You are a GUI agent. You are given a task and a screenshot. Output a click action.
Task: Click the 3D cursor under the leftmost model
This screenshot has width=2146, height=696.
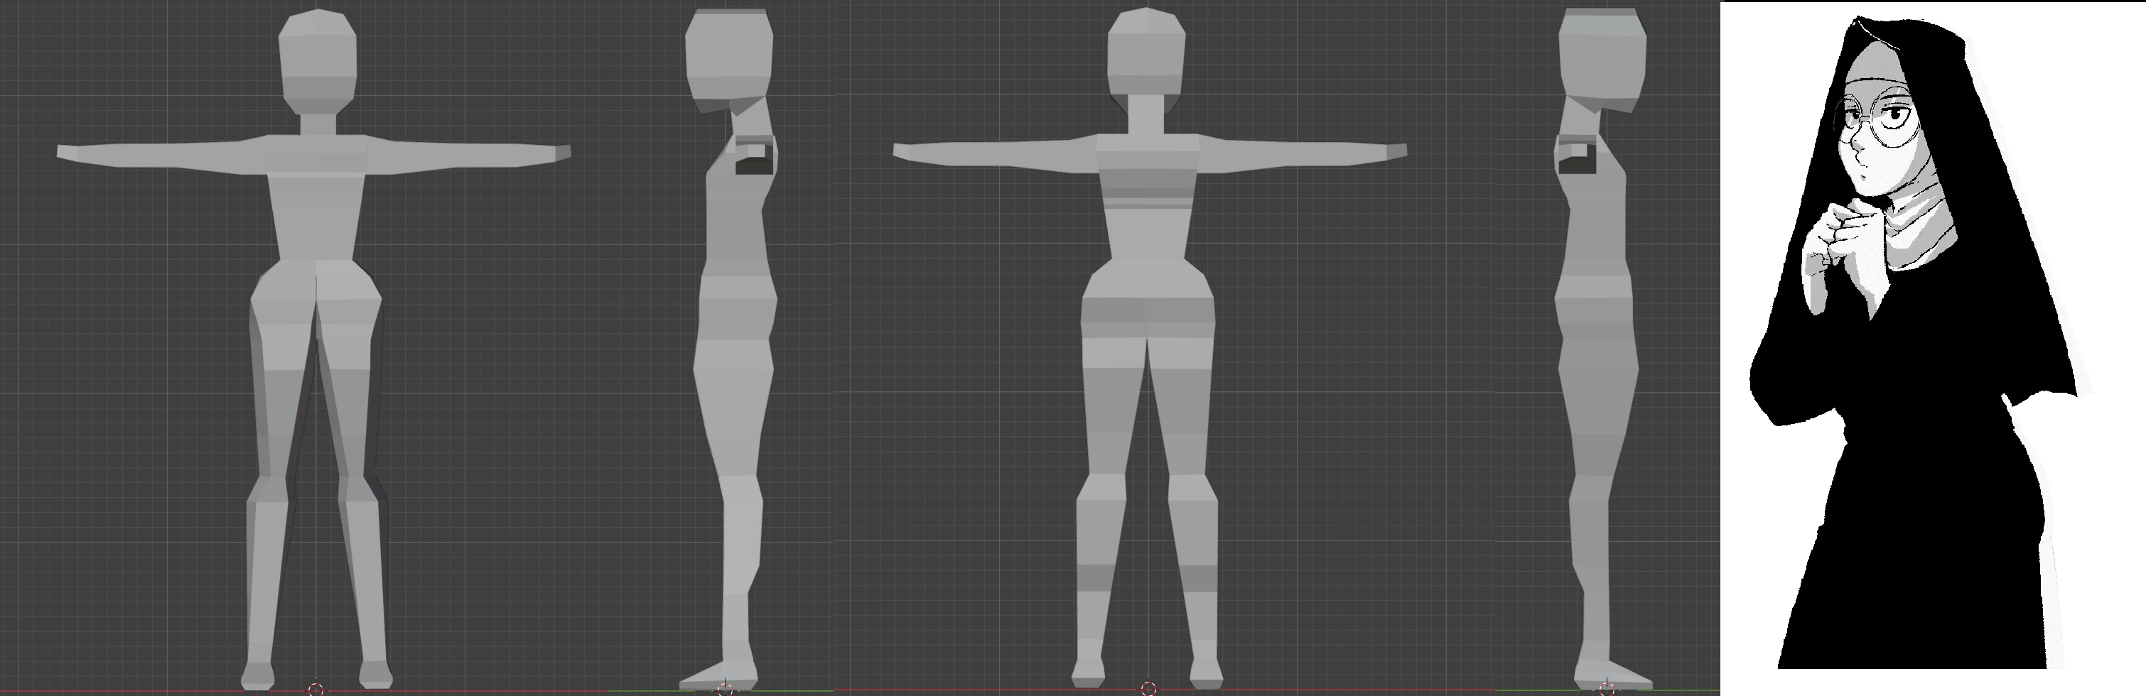point(315,688)
